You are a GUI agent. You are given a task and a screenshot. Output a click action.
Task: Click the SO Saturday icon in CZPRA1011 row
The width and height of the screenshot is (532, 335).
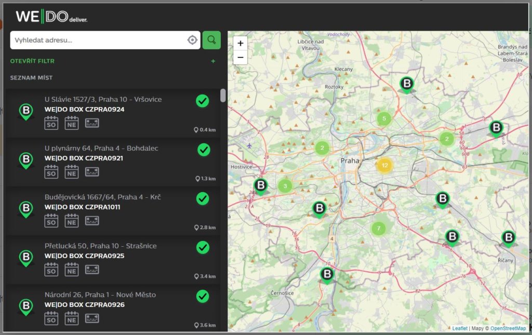pyautogui.click(x=51, y=221)
